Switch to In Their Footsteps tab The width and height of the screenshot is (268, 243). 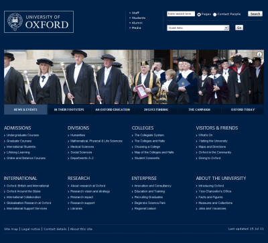[x=69, y=109]
